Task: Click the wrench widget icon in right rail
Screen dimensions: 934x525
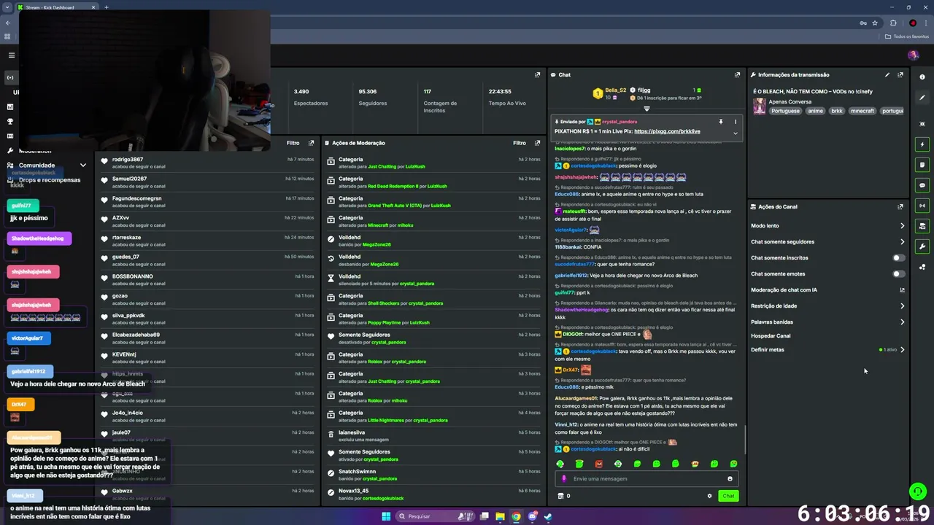Action: (922, 246)
